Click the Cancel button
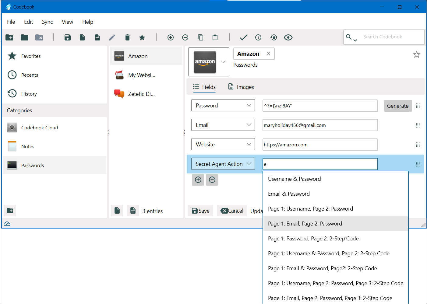This screenshot has width=427, height=304. click(232, 211)
